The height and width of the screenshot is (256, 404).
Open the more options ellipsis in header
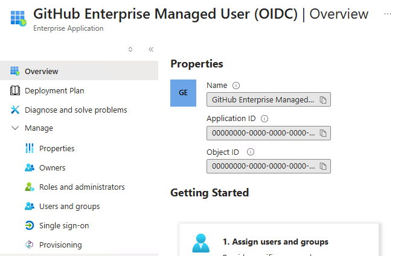[x=388, y=14]
